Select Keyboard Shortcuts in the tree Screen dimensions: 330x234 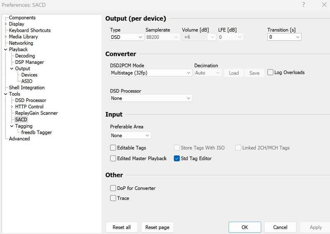(x=30, y=30)
